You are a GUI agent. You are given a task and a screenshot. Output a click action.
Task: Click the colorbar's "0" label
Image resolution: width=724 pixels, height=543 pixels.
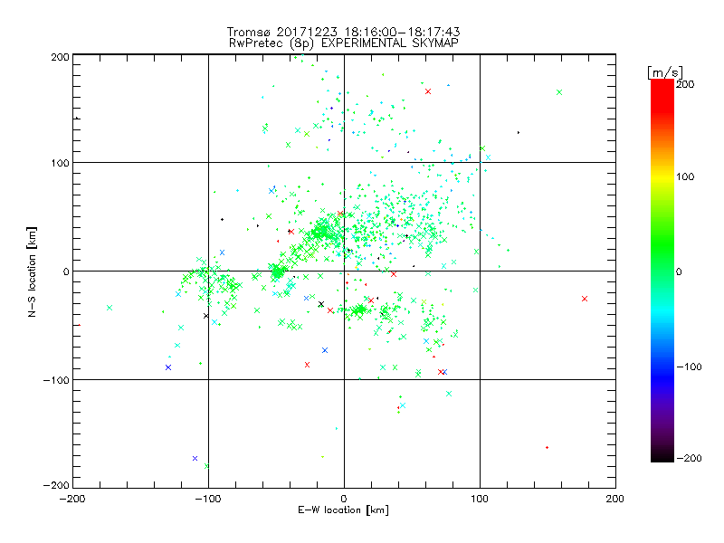(679, 272)
